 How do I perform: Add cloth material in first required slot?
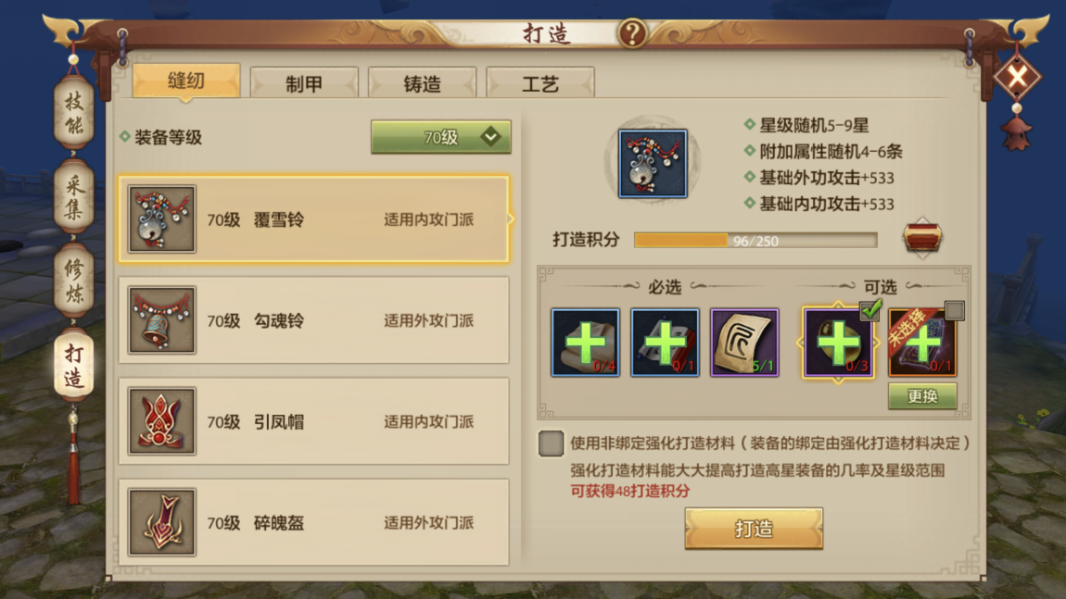[585, 343]
